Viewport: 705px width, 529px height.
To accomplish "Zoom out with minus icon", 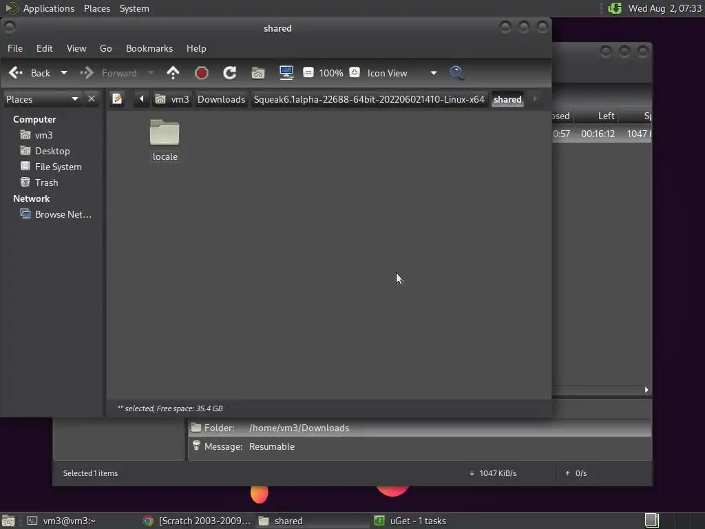I will [308, 72].
